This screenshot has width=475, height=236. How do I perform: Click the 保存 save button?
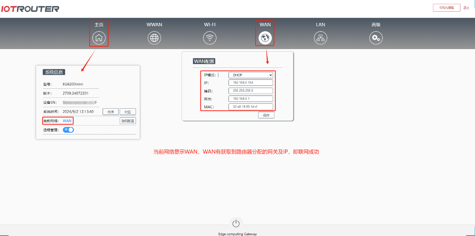point(266,115)
